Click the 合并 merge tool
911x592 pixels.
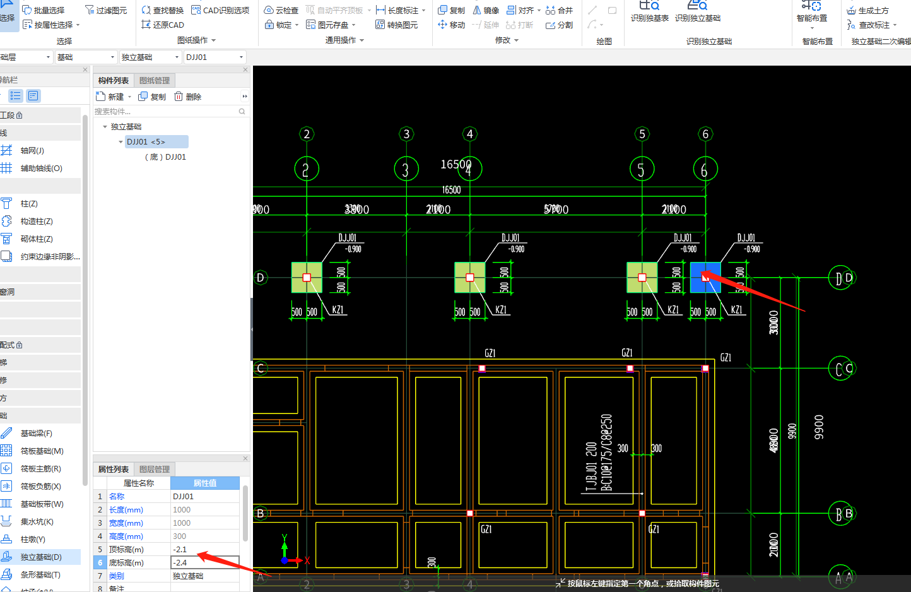(560, 10)
